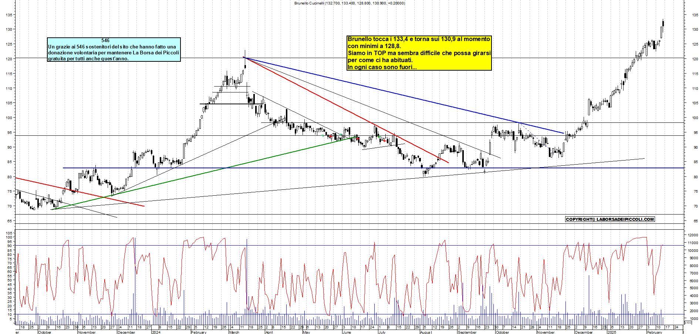Click the "8000" volume scale value
Viewport: 699px width, 334px height.
click(694, 266)
